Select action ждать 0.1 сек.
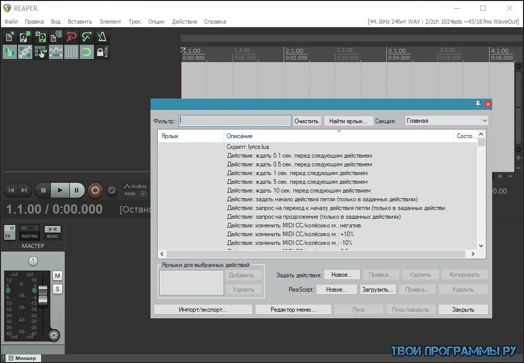Image resolution: width=524 pixels, height=363 pixels. (317, 156)
